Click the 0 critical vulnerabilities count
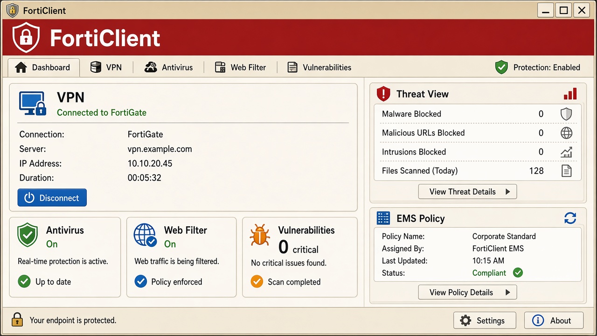The image size is (597, 336). click(298, 247)
